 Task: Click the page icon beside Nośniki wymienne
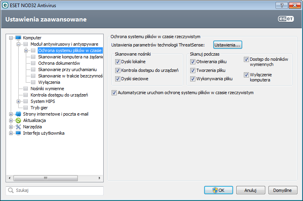[26, 89]
